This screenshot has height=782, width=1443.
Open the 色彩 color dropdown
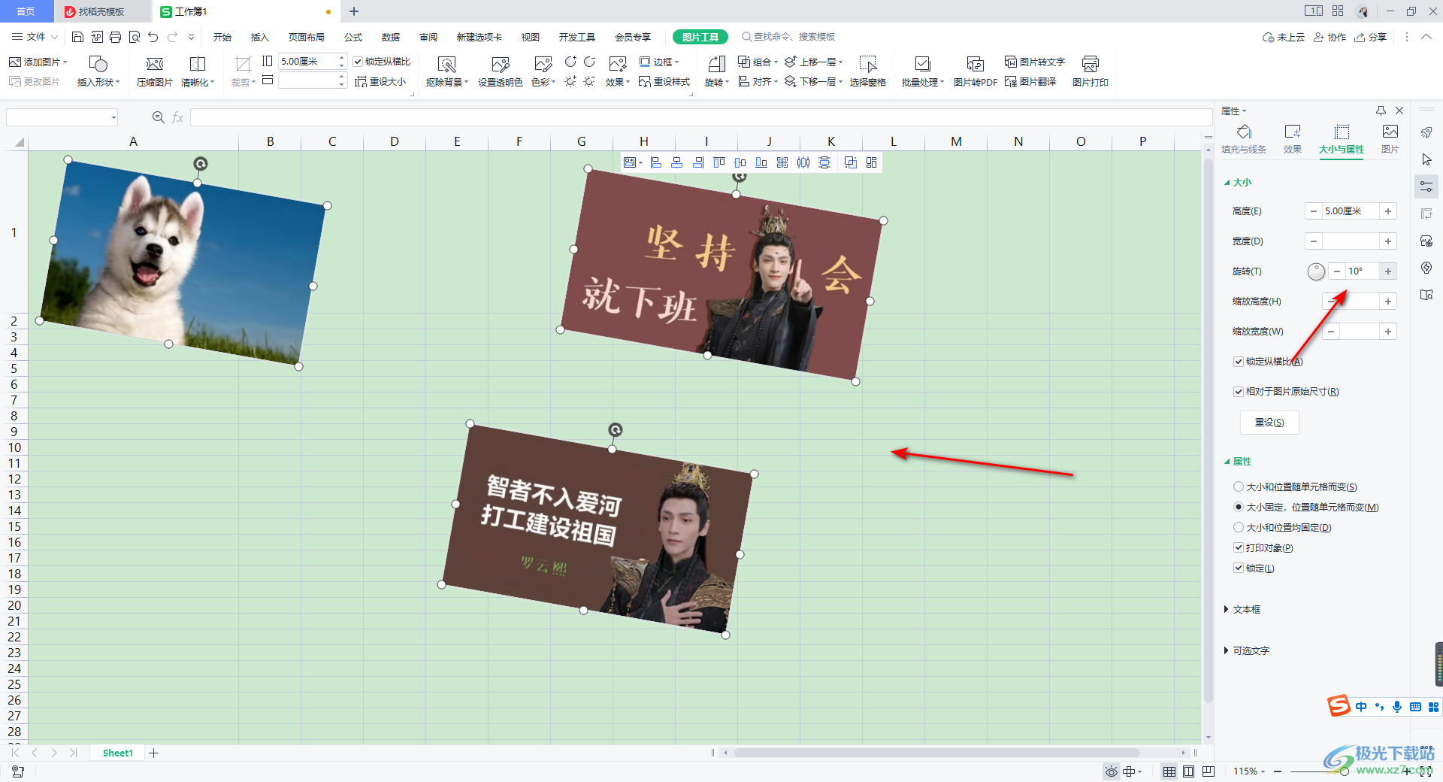click(543, 71)
